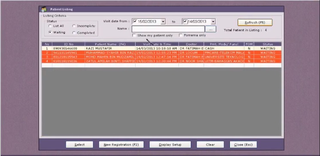
Task: Tick the Fomema only checkbox
Action: pos(181,35)
